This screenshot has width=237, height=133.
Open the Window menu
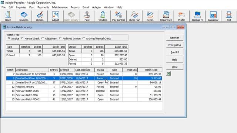[109, 7]
